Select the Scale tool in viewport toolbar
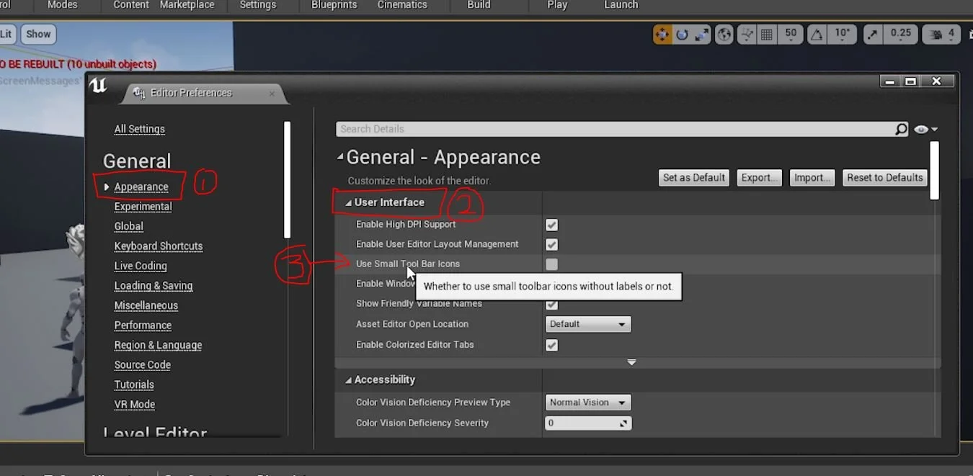The width and height of the screenshot is (973, 476). (x=702, y=34)
